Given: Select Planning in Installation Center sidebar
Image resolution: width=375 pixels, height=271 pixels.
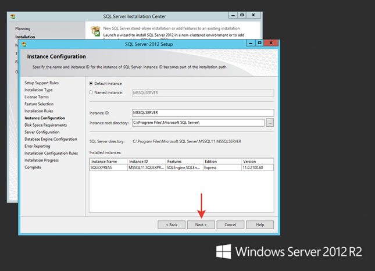Looking at the screenshot, I should tap(23, 28).
